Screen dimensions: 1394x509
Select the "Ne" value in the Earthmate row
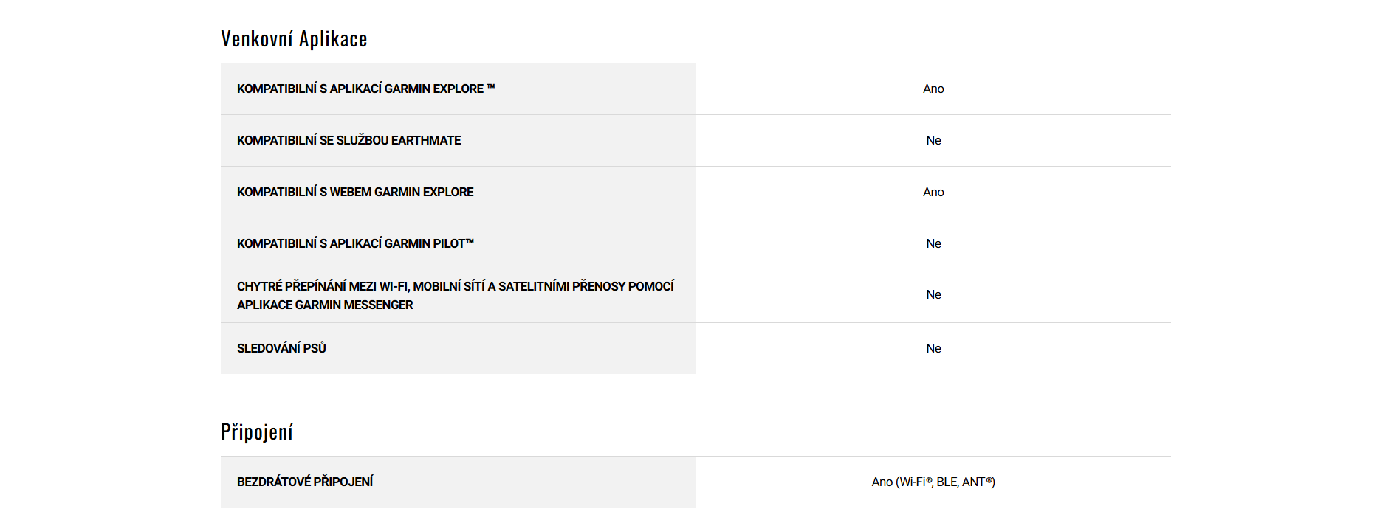click(933, 140)
